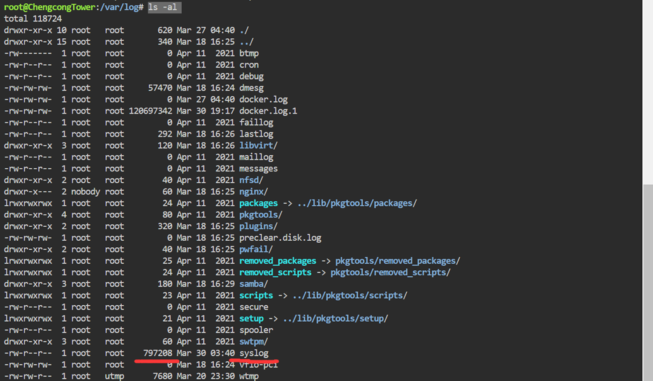The width and height of the screenshot is (653, 381).
Task: Click the setup symlink name
Action: coord(251,318)
